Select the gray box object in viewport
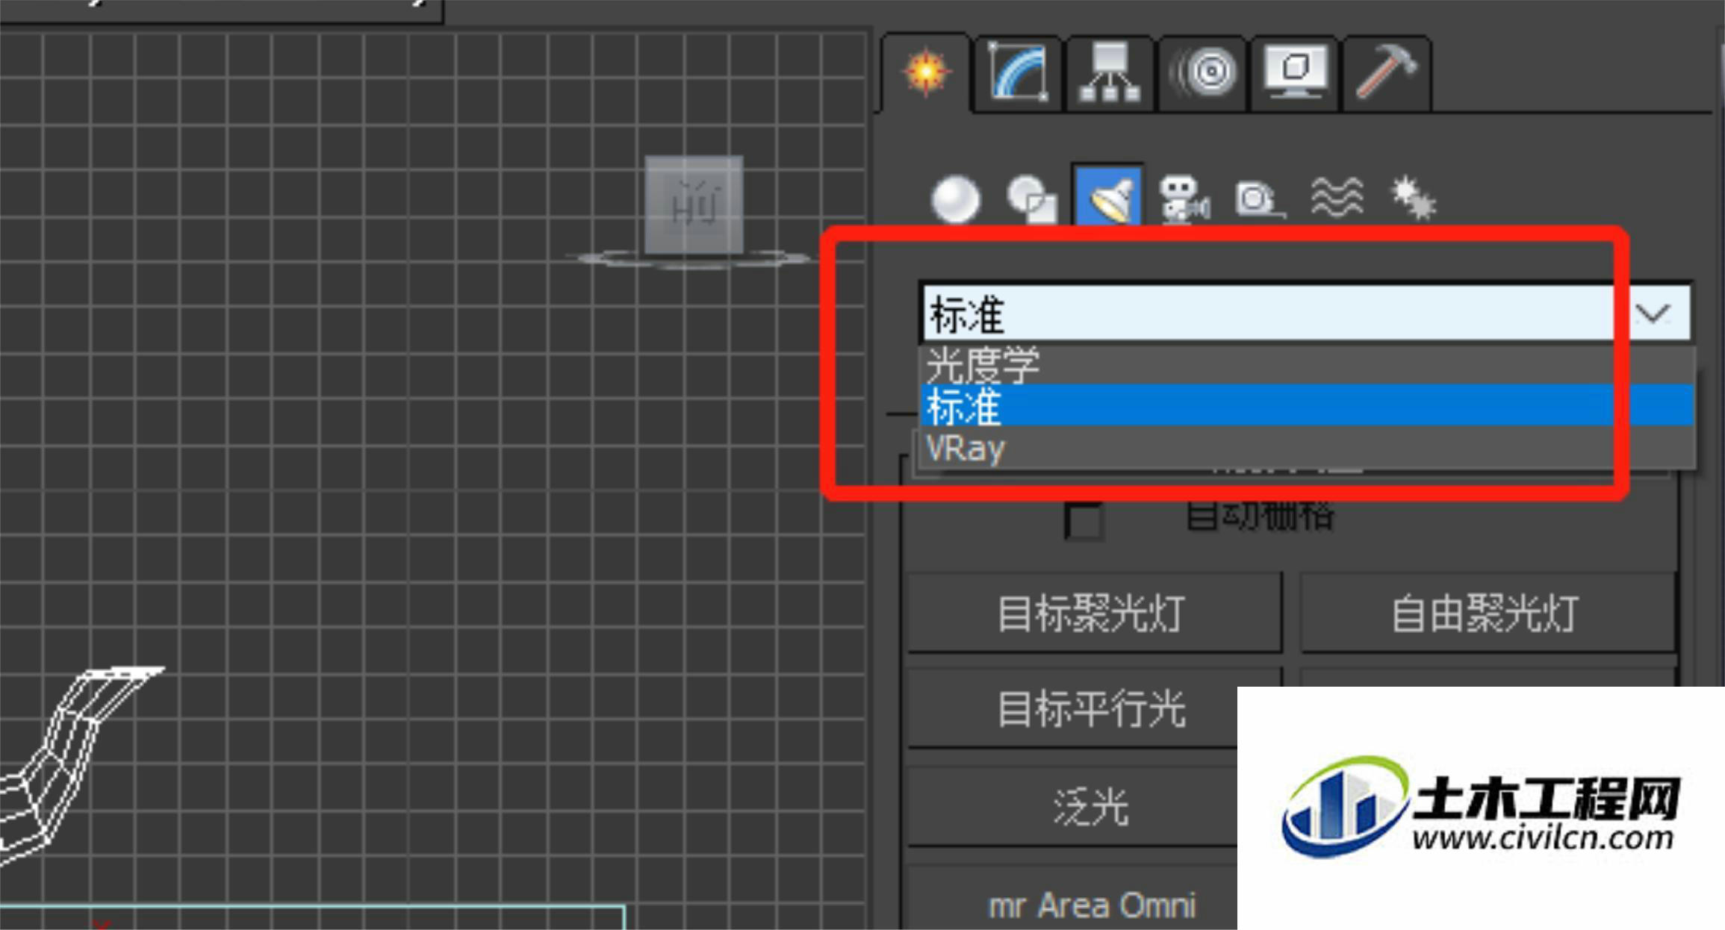 694,205
